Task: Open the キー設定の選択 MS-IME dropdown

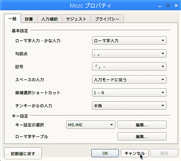Action: (91, 125)
